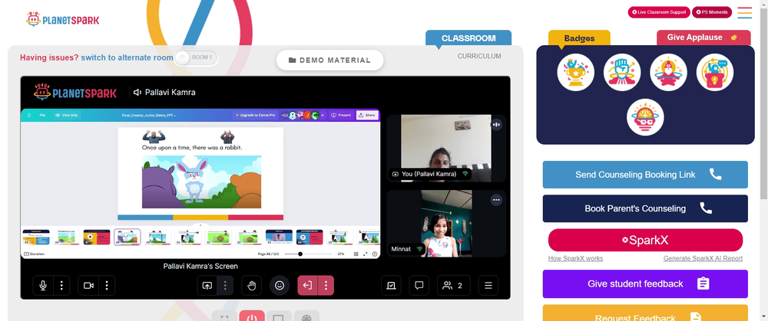
Task: Open more options on Minnat's video tile
Action: point(497,200)
